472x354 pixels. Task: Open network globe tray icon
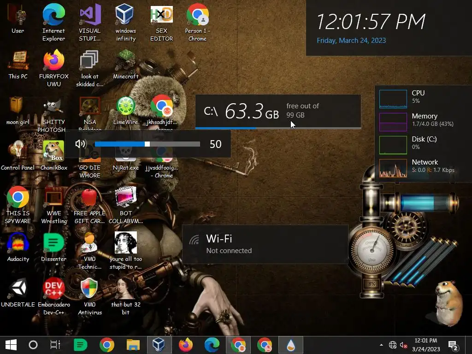pos(393,345)
